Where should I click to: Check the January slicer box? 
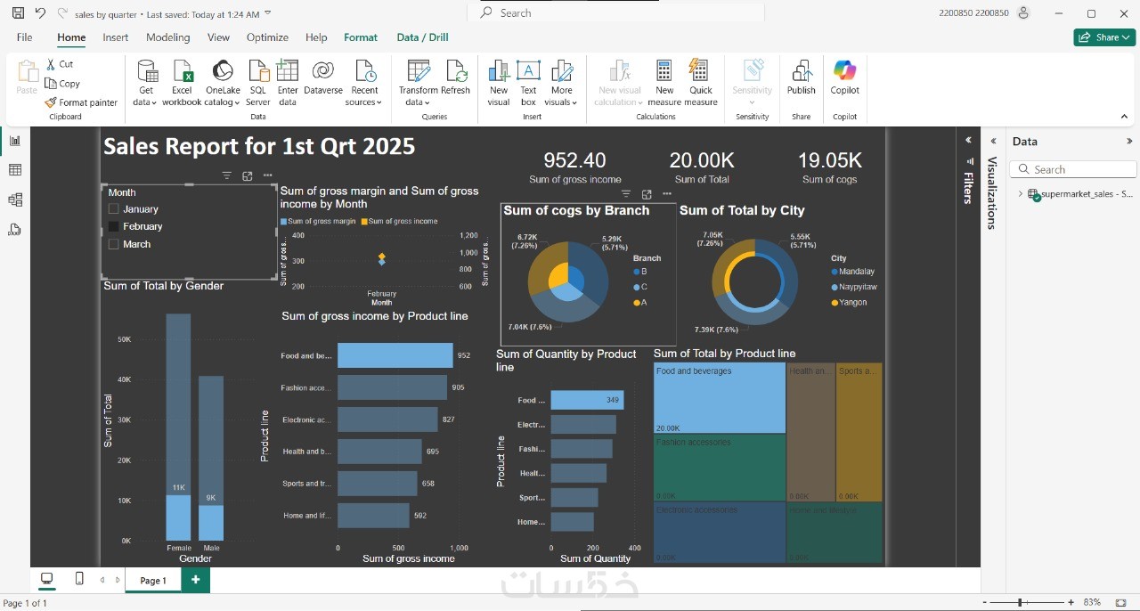click(x=113, y=209)
